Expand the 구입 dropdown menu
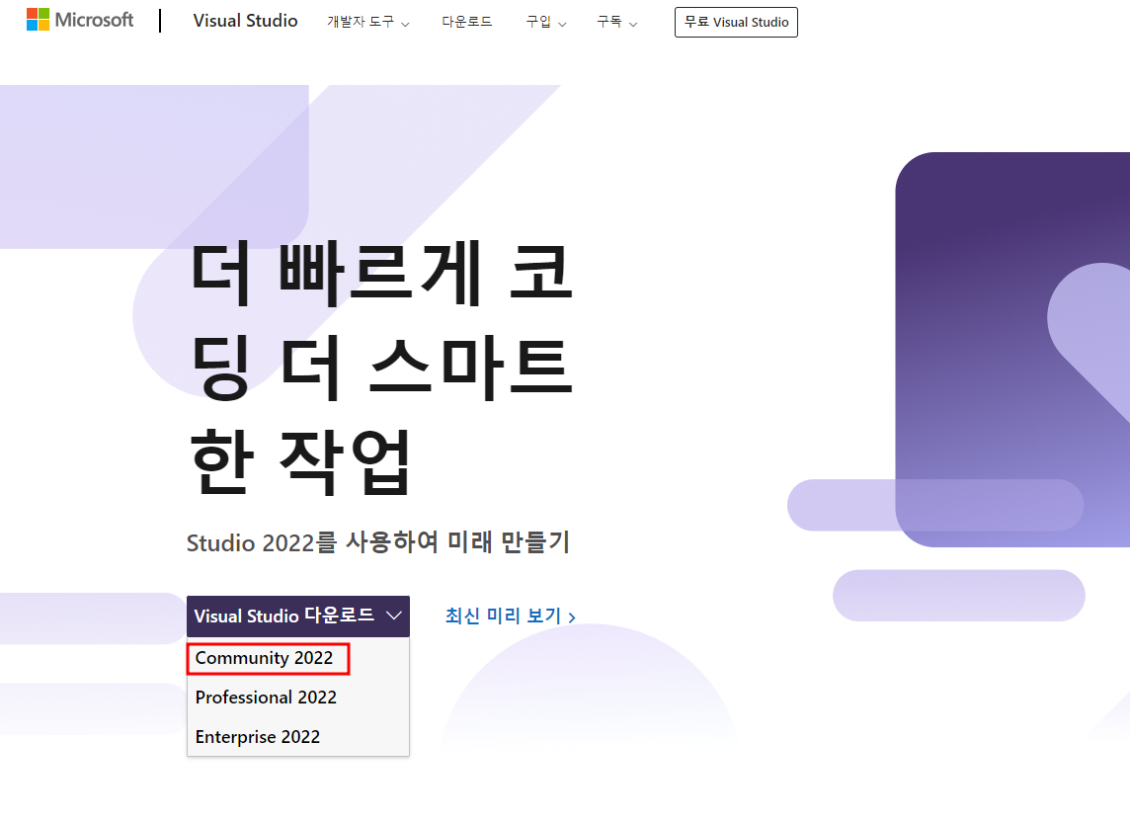The image size is (1130, 823). [x=546, y=23]
